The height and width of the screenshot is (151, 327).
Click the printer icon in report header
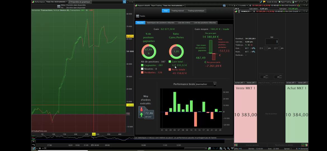click(x=224, y=5)
